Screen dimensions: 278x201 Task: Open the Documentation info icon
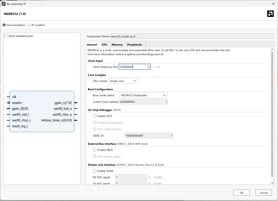coord(4,25)
